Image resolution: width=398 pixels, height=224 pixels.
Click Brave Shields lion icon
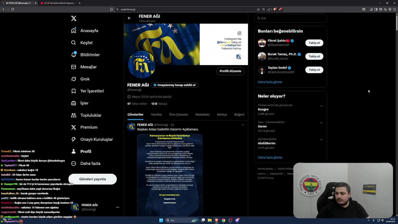tap(275, 9)
